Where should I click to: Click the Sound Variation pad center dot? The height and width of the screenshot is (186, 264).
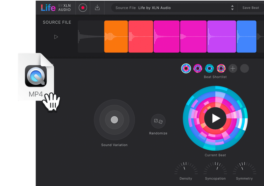114,120
